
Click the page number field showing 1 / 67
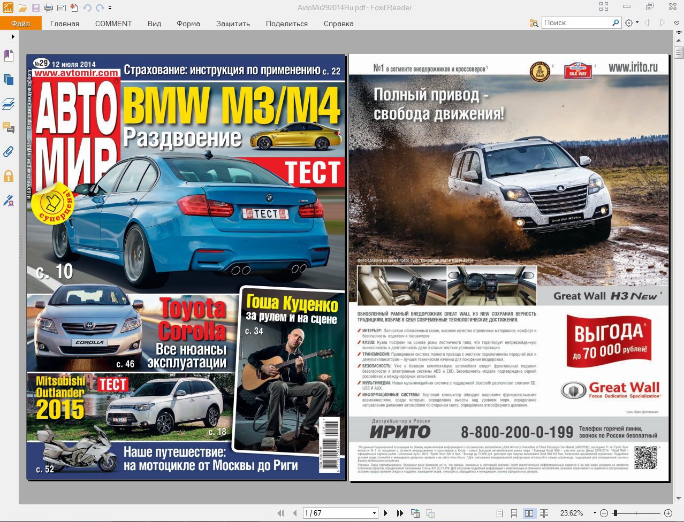(337, 513)
